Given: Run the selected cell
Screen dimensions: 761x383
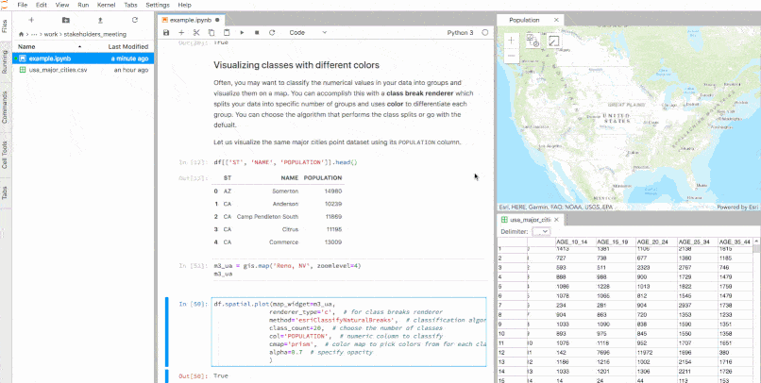Looking at the screenshot, I should [x=242, y=32].
